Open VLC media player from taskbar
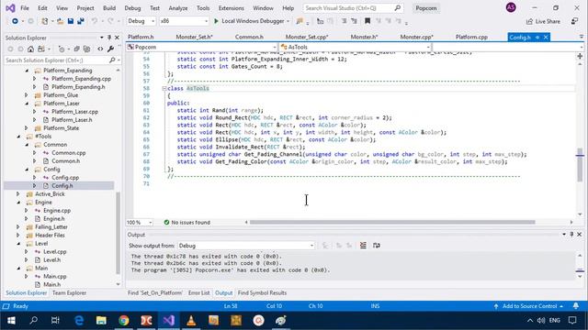This screenshot has width=588, height=330. (x=191, y=321)
